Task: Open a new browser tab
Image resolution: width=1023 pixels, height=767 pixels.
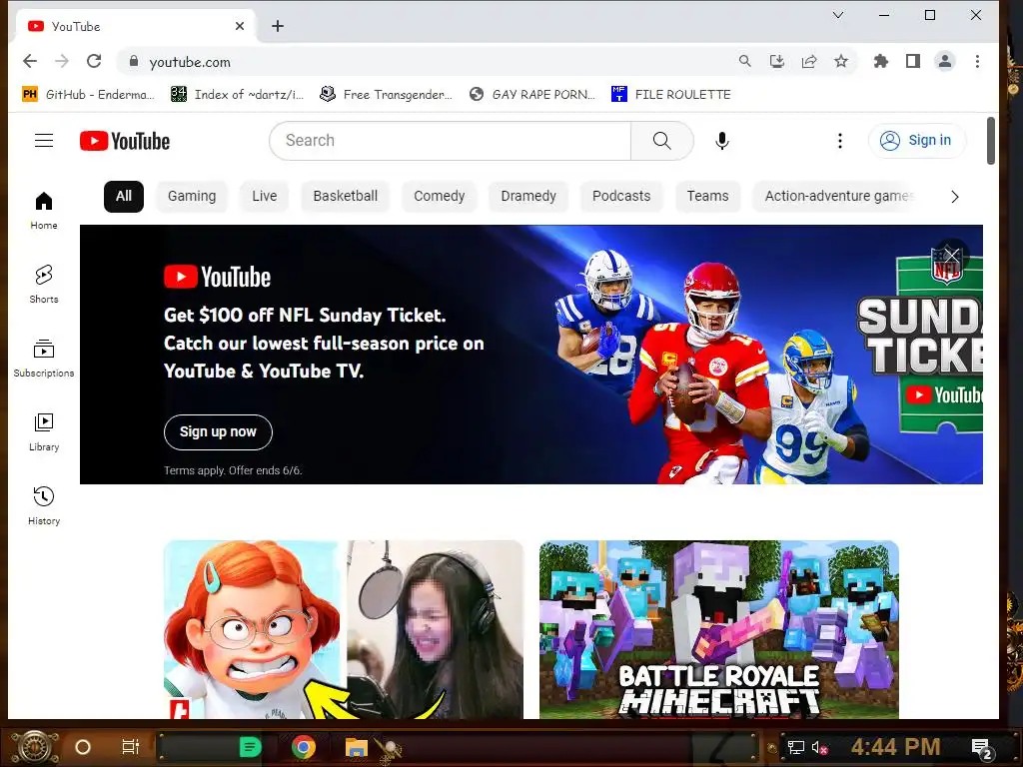Action: click(x=278, y=26)
